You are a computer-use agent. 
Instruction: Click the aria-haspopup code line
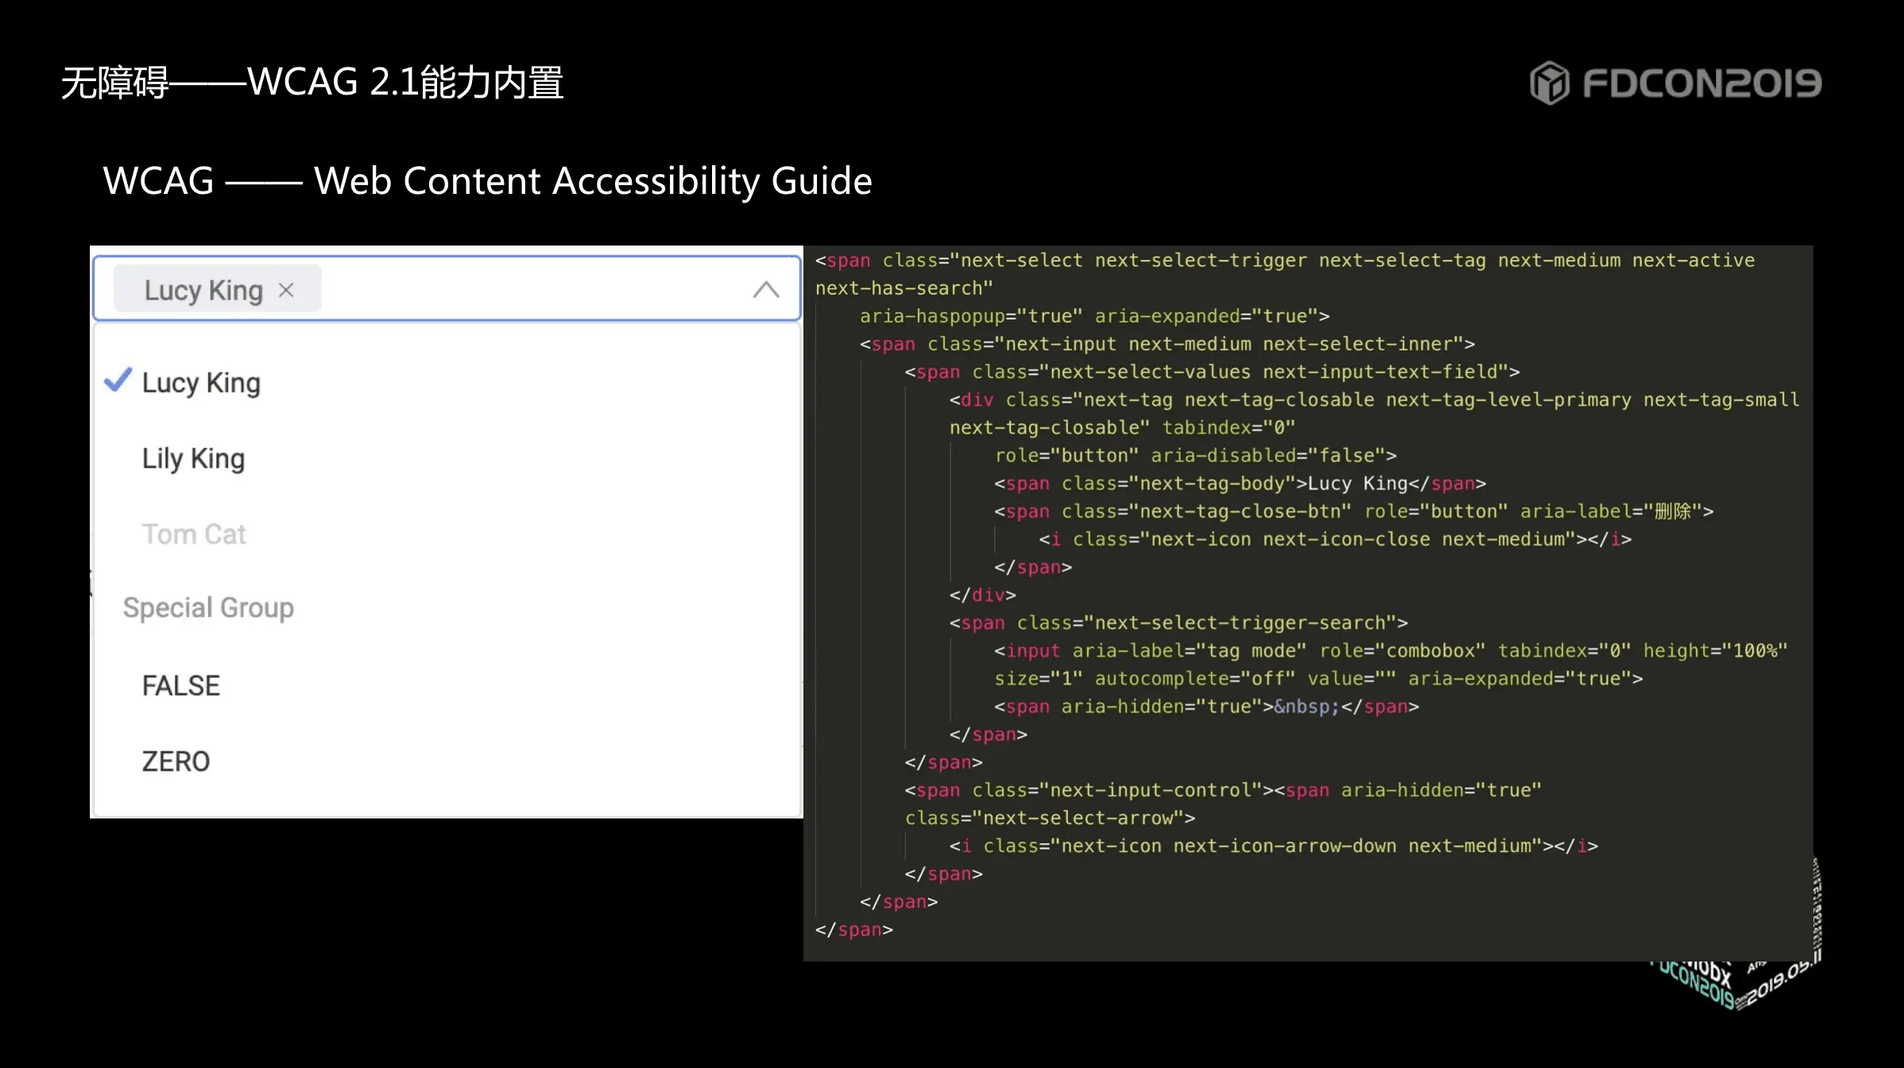[x=1093, y=316]
